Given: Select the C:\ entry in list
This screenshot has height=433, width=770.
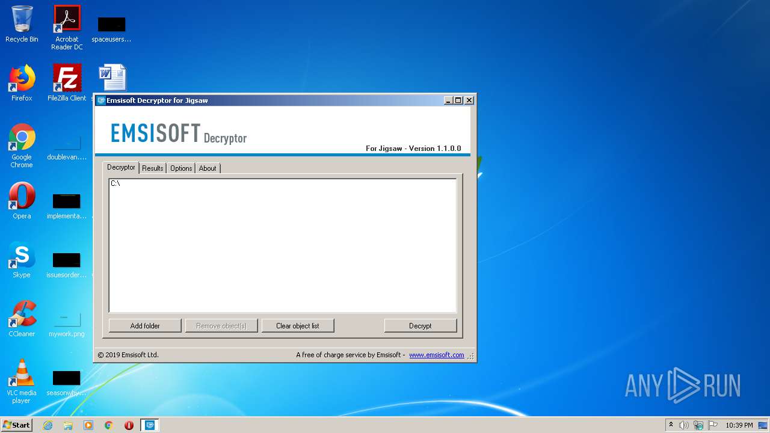Looking at the screenshot, I should 115,183.
